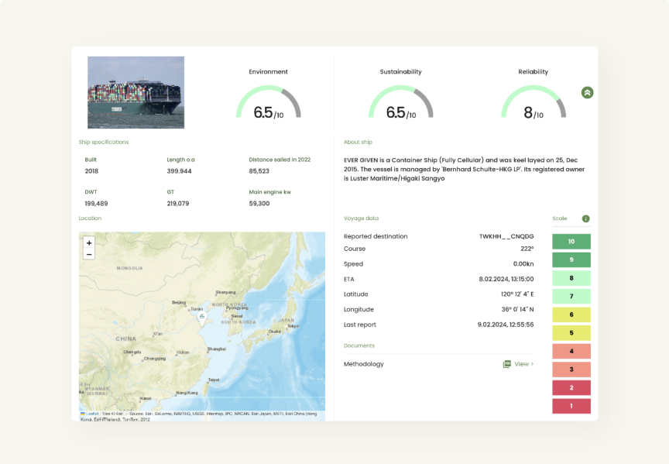Click the Environment gauge icon

269,105
